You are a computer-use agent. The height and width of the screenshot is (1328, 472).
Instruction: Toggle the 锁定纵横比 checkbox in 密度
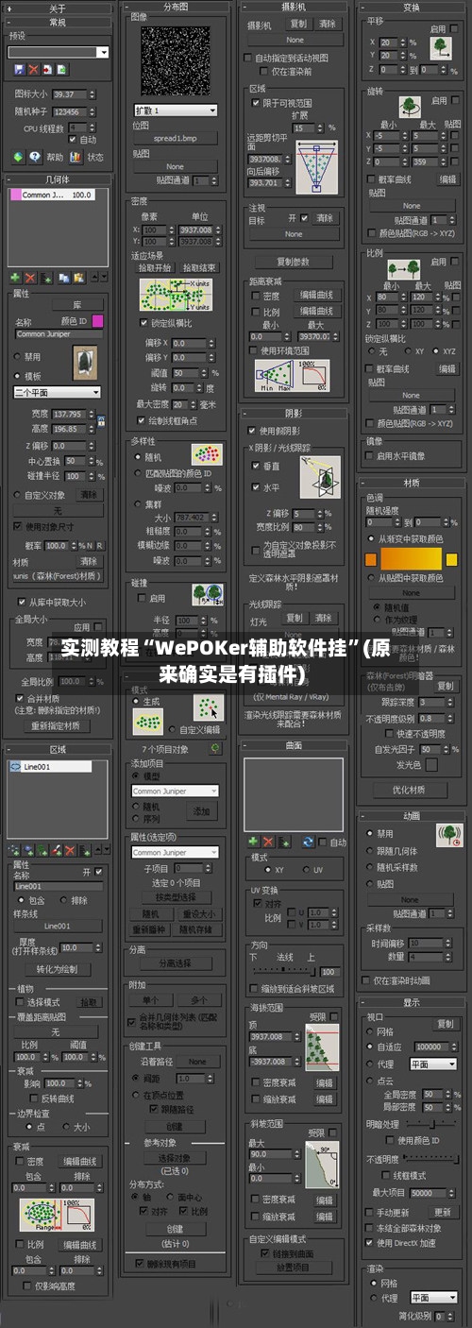[x=143, y=322]
